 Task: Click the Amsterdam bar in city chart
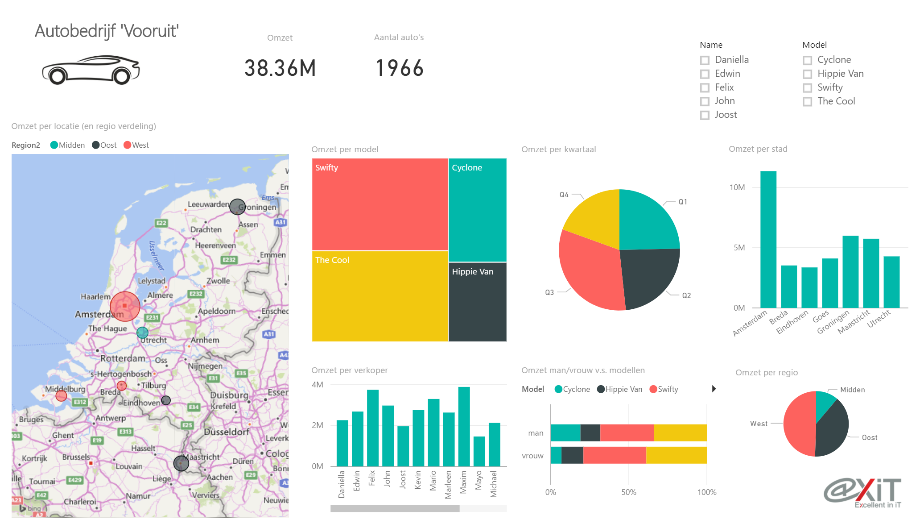[768, 239]
